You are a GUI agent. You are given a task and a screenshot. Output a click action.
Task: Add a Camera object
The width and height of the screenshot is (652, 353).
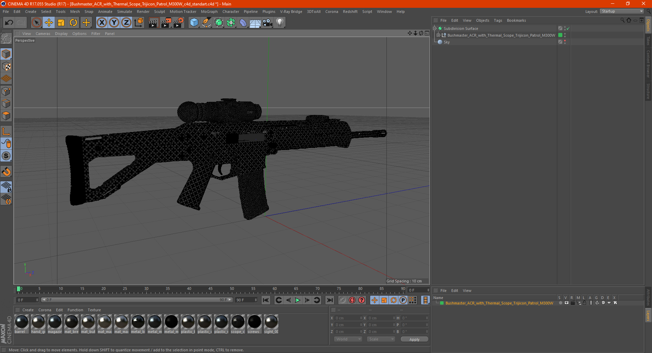point(268,23)
